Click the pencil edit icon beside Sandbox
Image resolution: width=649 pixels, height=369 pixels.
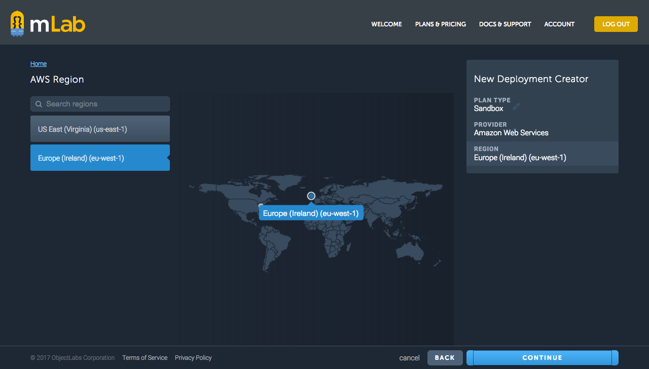point(517,106)
